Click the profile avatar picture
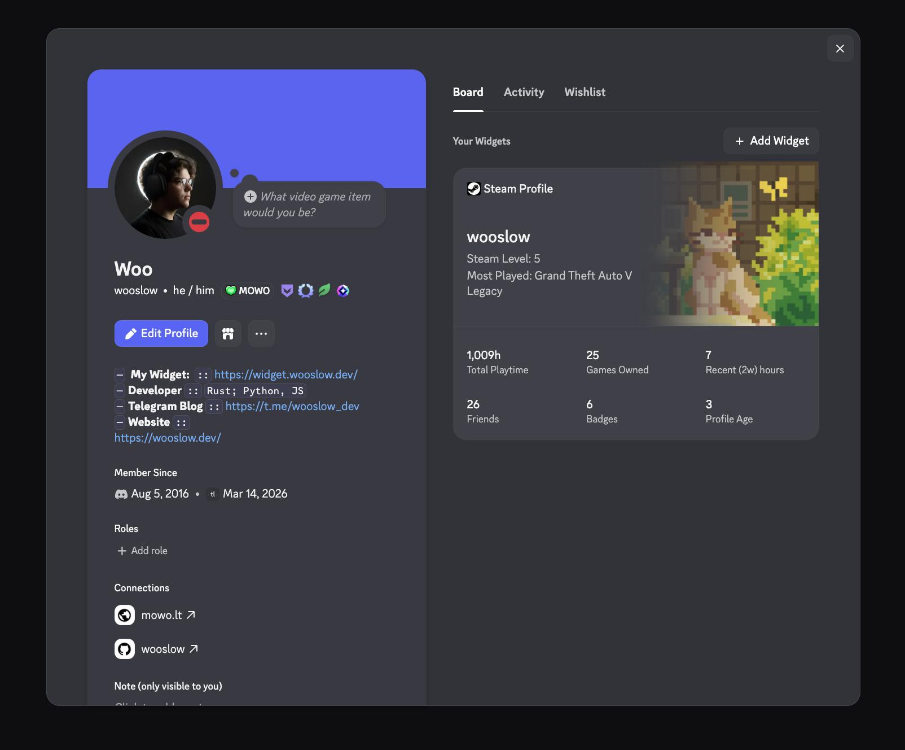The image size is (905, 750). tap(165, 187)
